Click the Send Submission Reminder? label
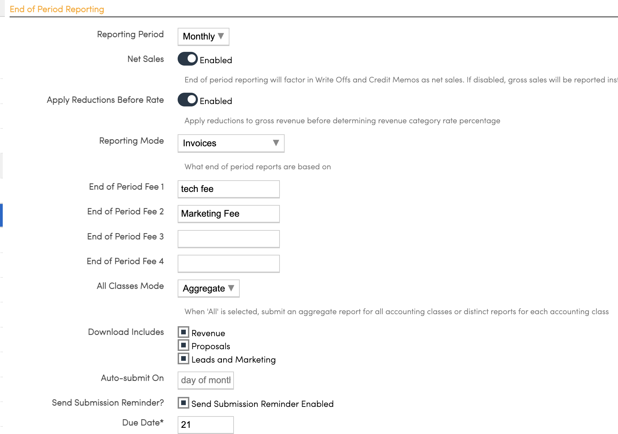The image size is (618, 434). pos(108,403)
